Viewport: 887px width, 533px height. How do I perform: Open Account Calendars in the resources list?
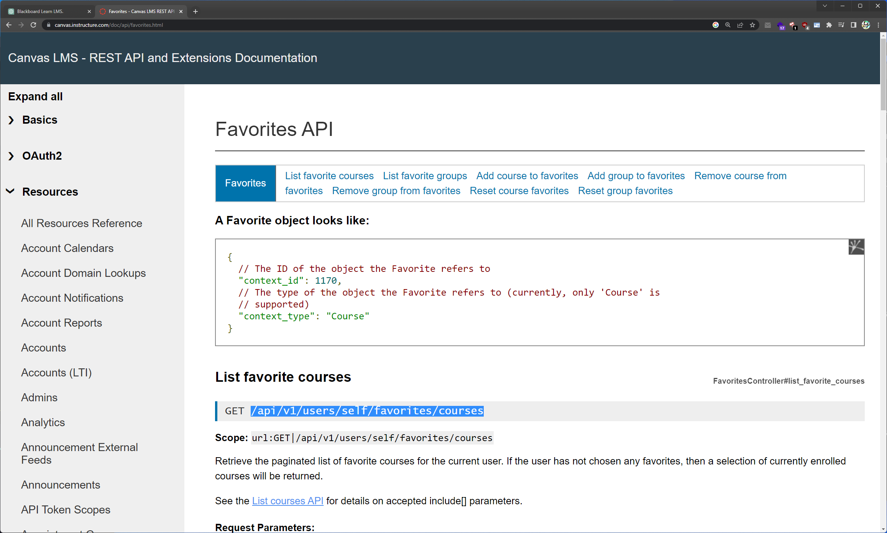(67, 248)
